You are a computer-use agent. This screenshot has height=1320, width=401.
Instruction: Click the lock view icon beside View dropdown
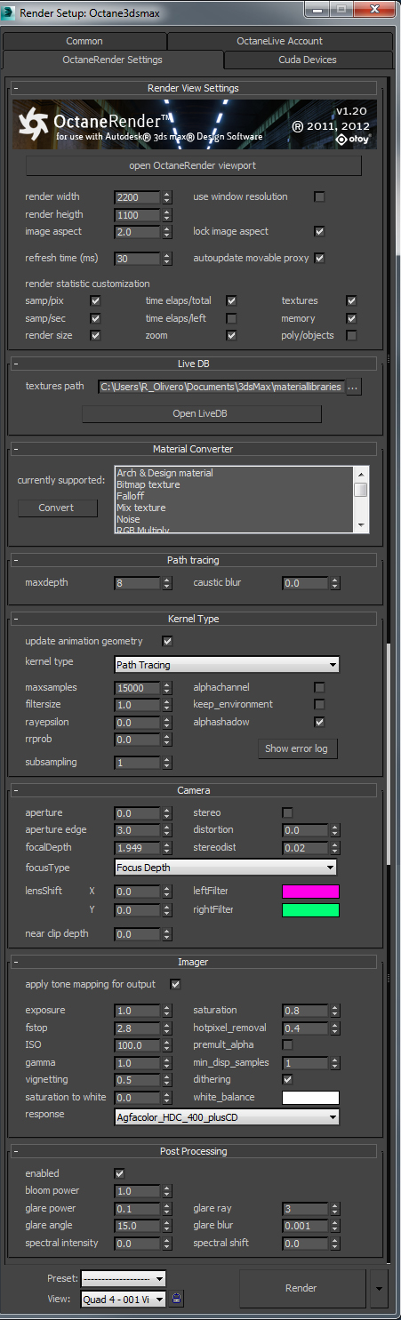[x=176, y=1299]
